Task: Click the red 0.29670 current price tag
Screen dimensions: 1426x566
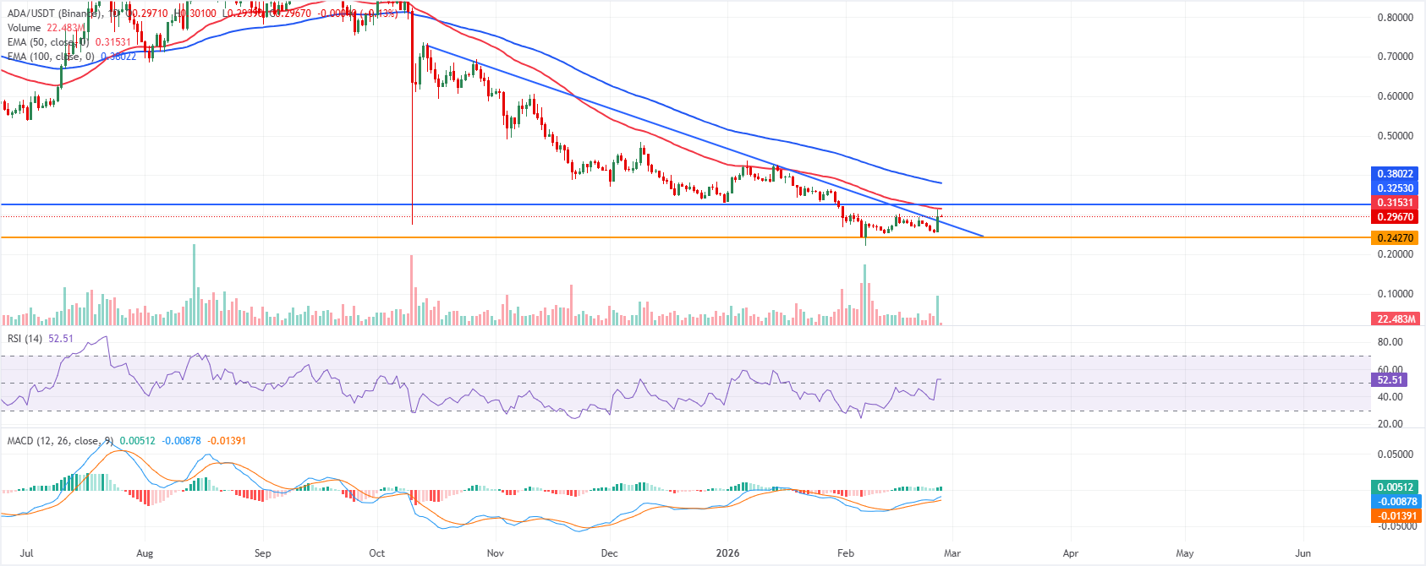Action: (1395, 217)
